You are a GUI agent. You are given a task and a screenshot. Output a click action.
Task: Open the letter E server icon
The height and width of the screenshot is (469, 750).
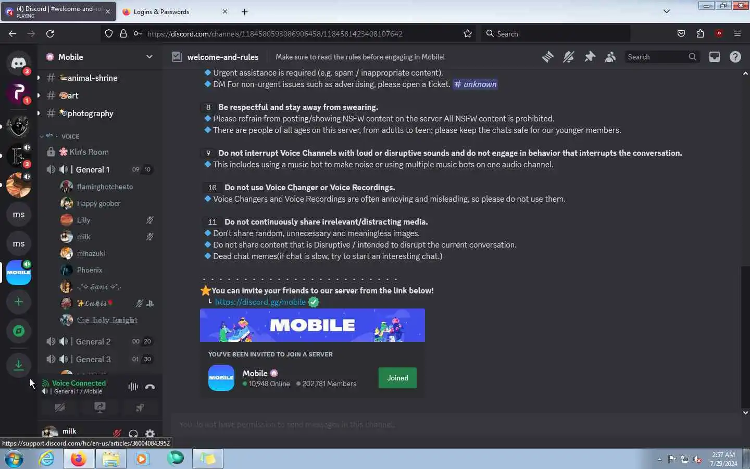(19, 155)
